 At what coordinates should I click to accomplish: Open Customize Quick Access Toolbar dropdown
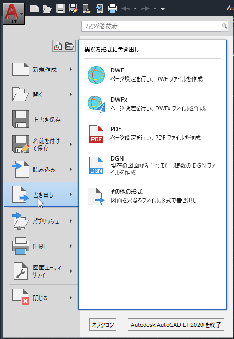pos(163,9)
